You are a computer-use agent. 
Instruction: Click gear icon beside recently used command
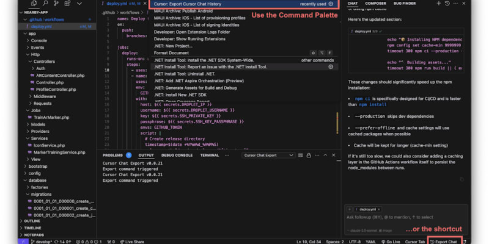tap(331, 4)
